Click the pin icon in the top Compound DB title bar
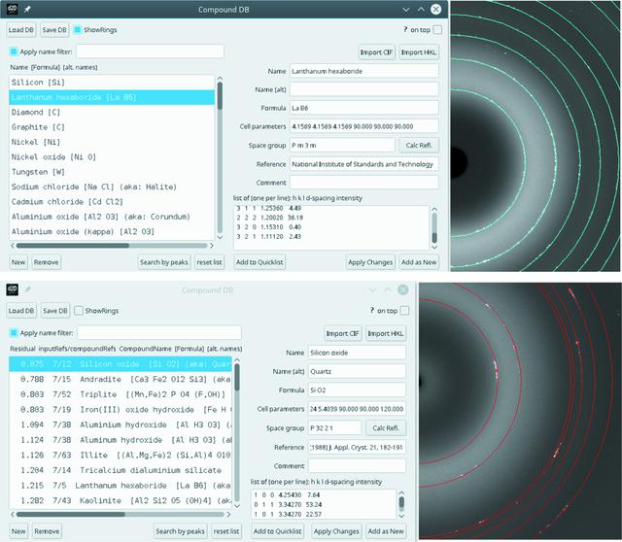The image size is (622, 542). [27, 9]
